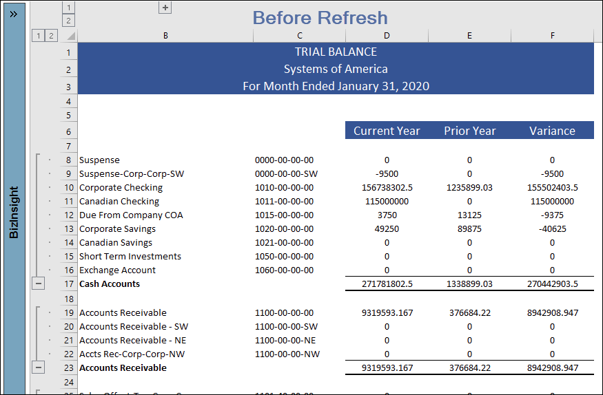603x395 pixels.
Task: Expand the BizInsight side panel chevron
Action: tap(14, 14)
